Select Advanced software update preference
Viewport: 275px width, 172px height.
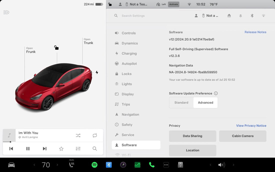point(205,102)
